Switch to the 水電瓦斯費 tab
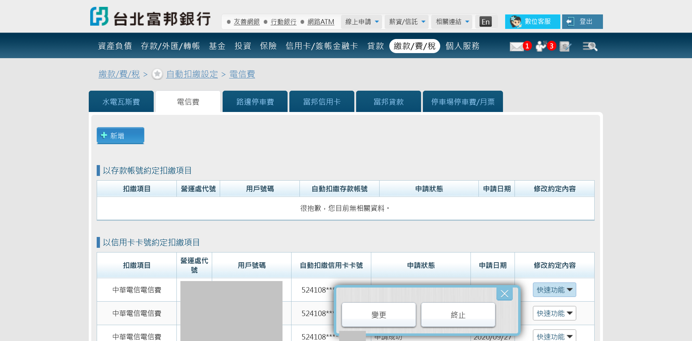Screen dimensions: 692x341 121,102
